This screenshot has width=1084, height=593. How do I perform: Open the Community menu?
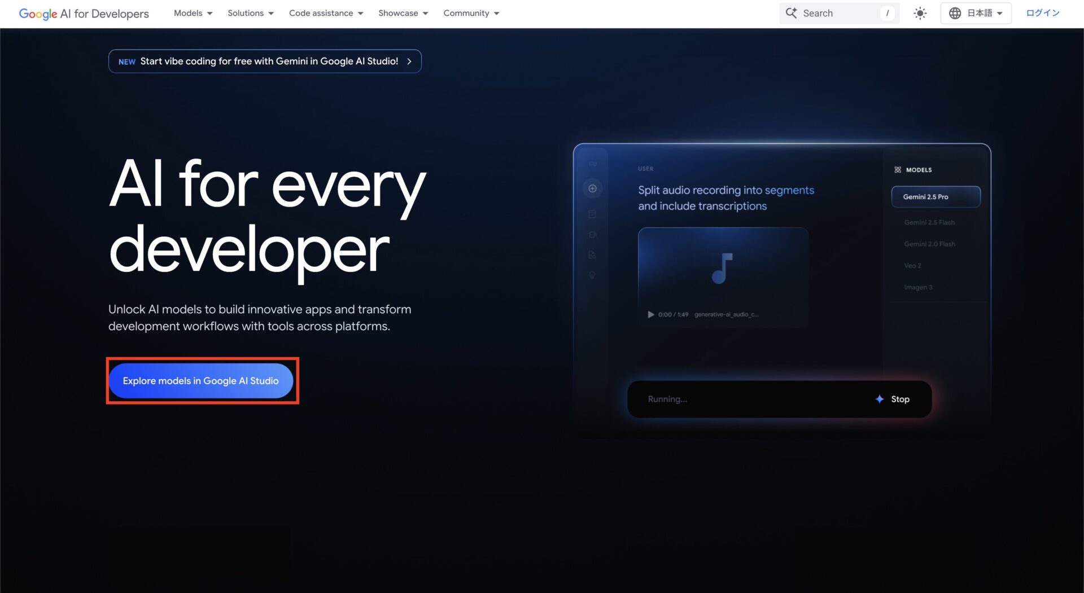[x=471, y=13]
